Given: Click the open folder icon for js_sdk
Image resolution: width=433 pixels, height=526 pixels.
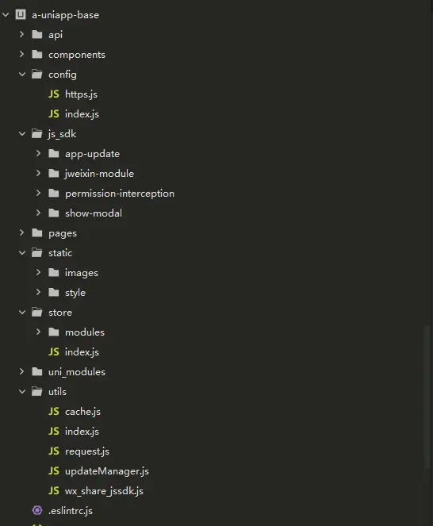Looking at the screenshot, I should (x=37, y=133).
